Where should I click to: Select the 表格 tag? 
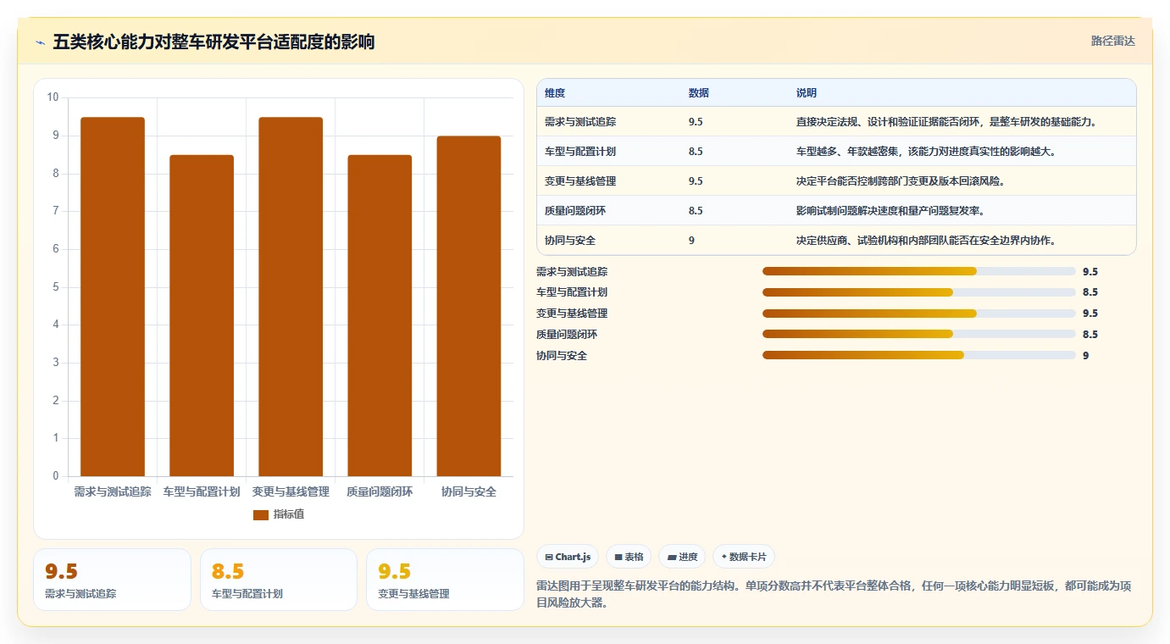(629, 557)
